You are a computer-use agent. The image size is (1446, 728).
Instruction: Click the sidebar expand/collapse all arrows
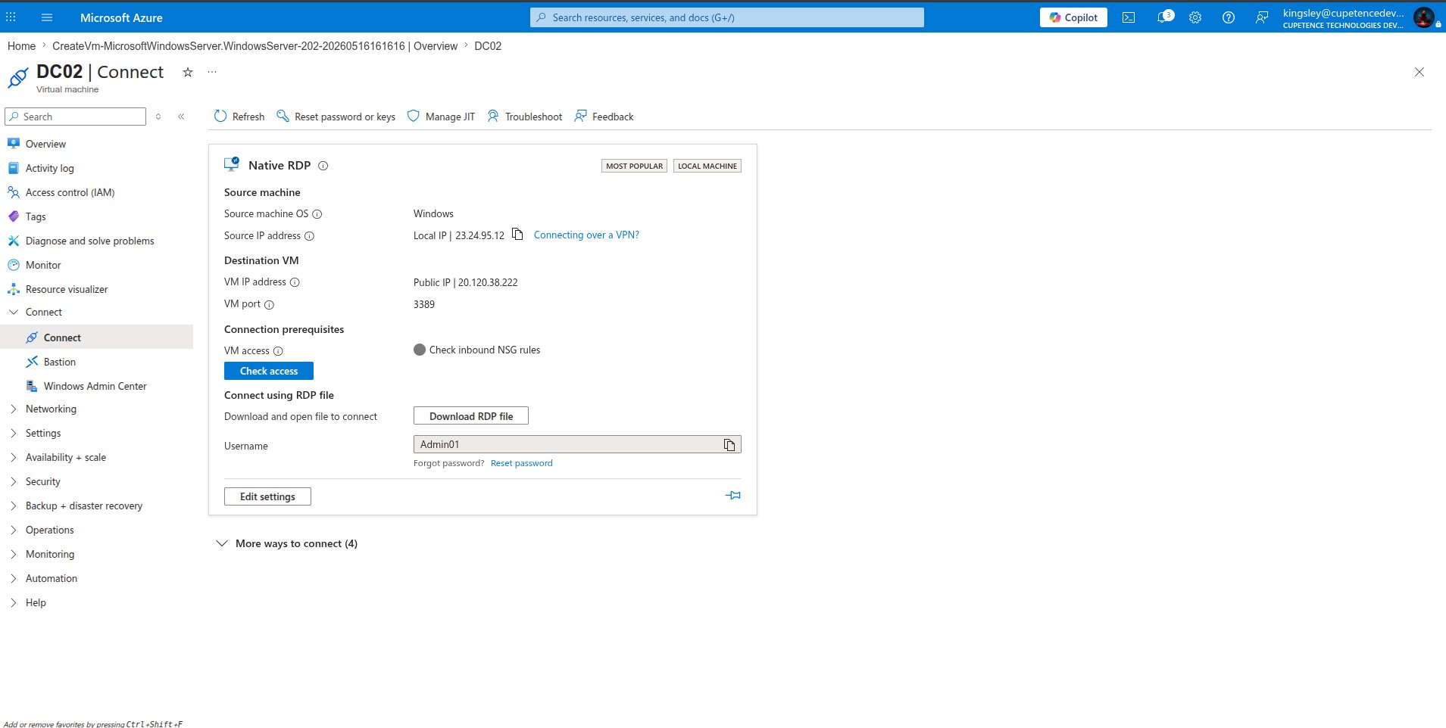coord(158,117)
